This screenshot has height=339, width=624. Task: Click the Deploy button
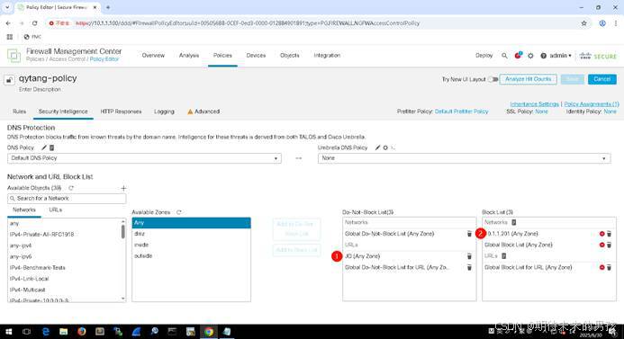coord(484,55)
